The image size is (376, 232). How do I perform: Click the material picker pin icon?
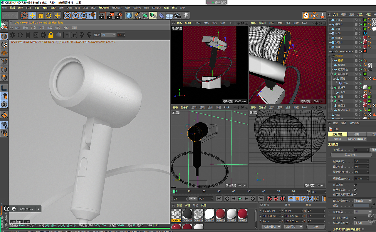pyautogui.click(x=90, y=35)
